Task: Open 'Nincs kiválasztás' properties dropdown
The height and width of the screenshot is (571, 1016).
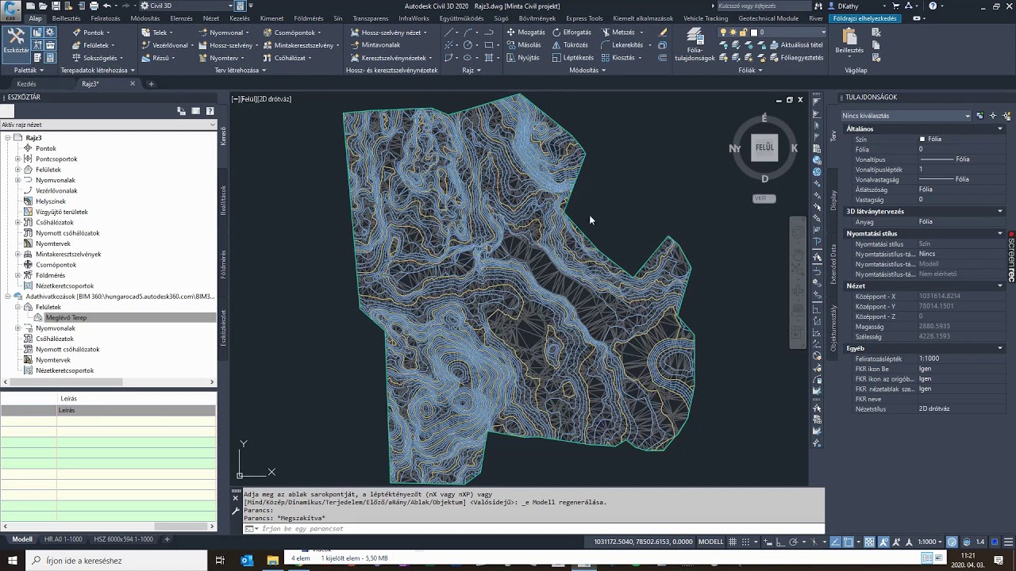Action: (906, 116)
